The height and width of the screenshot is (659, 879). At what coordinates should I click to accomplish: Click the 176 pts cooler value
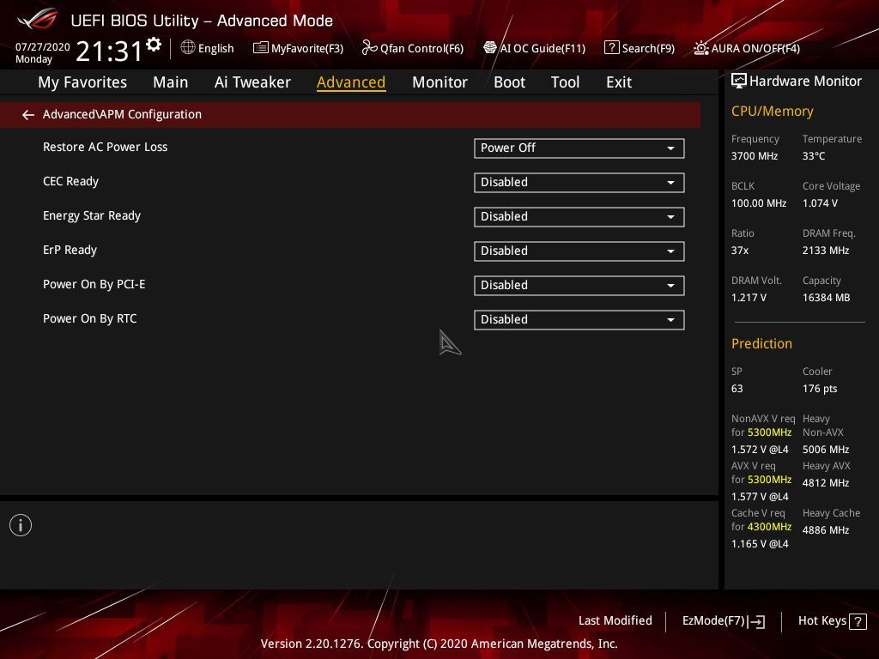tap(820, 389)
